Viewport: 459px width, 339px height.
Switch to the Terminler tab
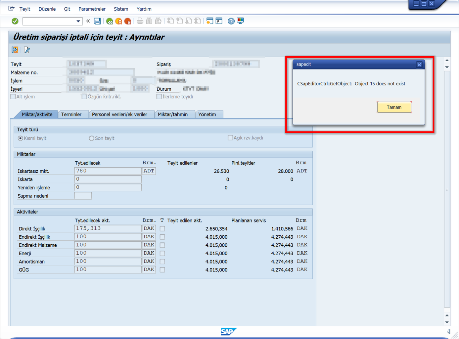tap(71, 115)
